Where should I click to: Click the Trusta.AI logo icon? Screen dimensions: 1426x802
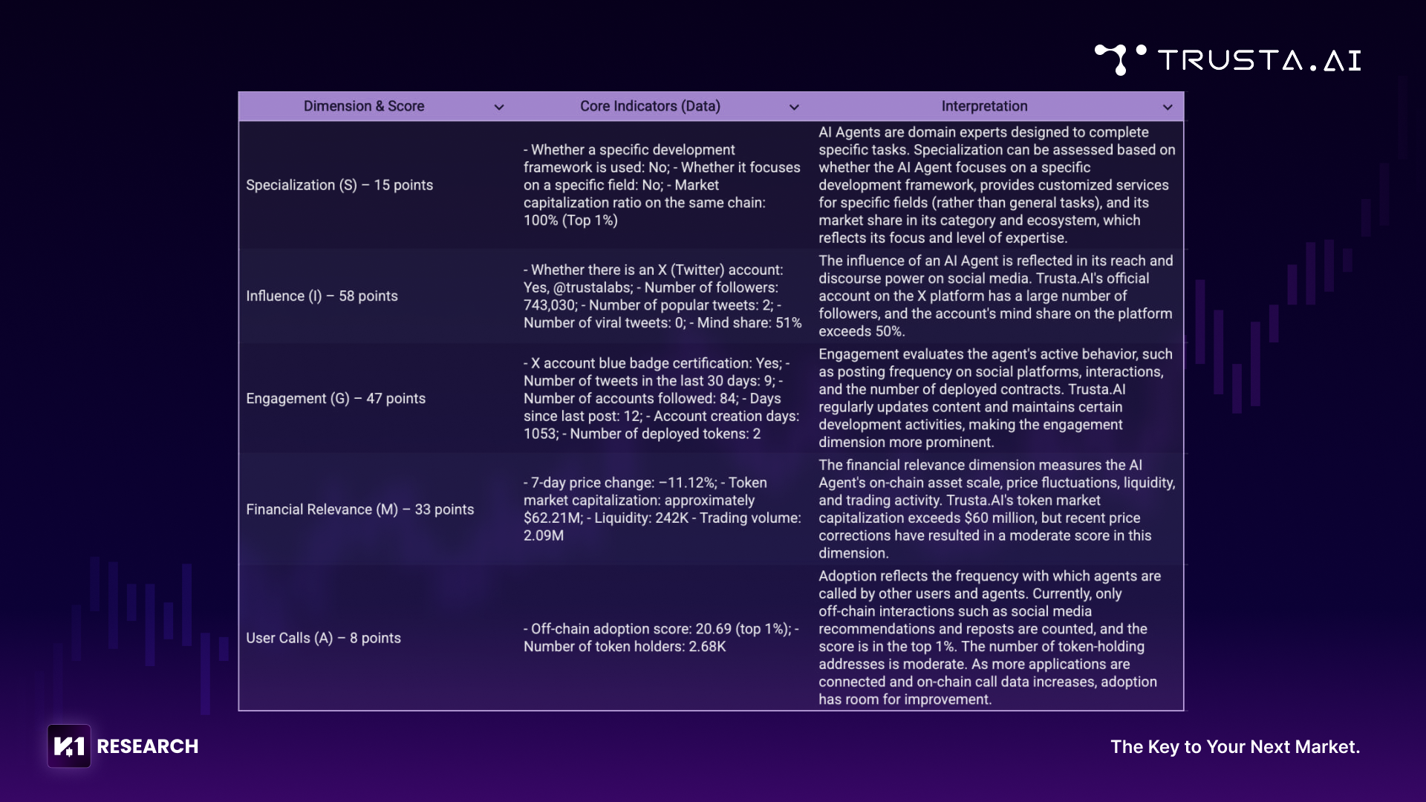tap(1119, 59)
